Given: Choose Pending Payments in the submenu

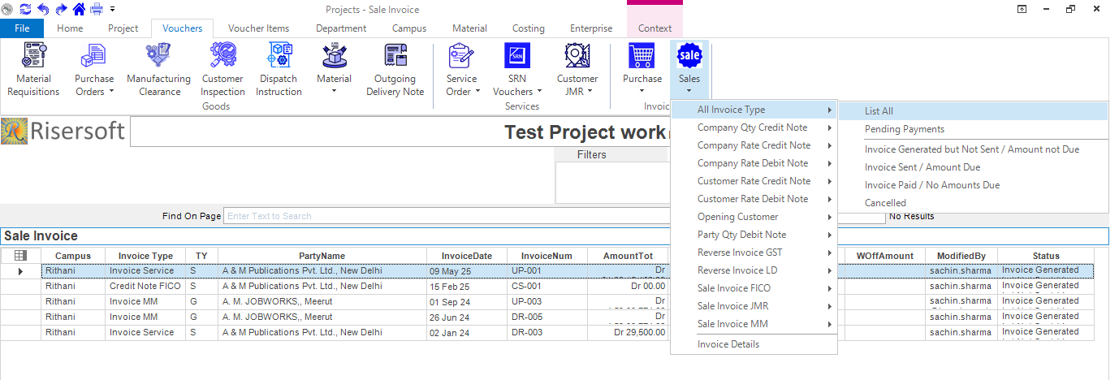Looking at the screenshot, I should [904, 129].
